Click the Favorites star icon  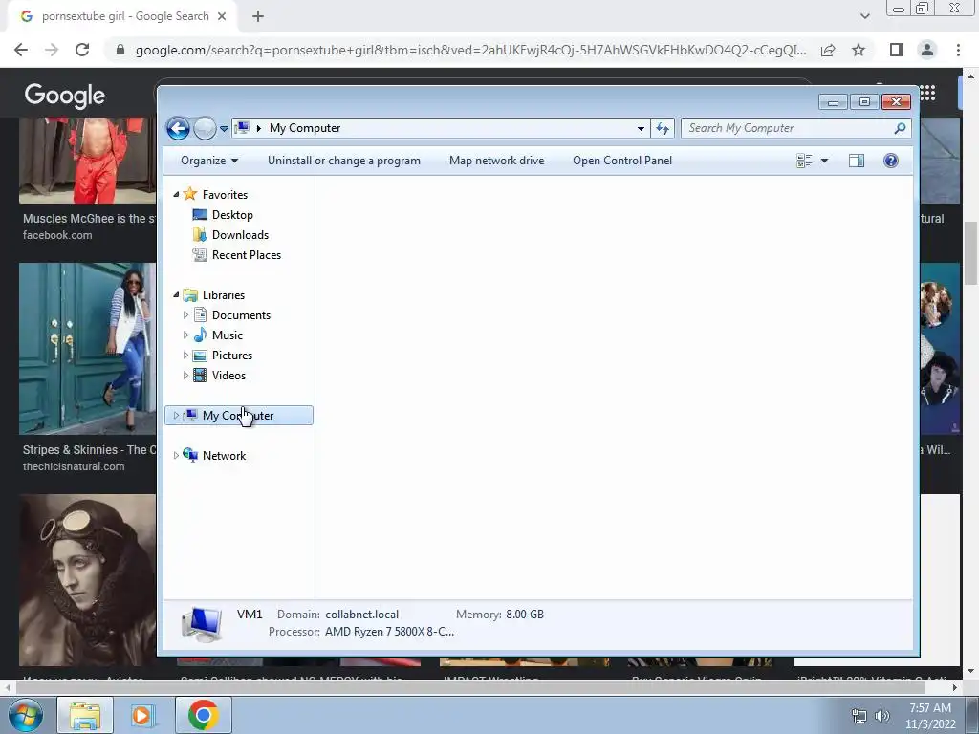[x=190, y=194]
